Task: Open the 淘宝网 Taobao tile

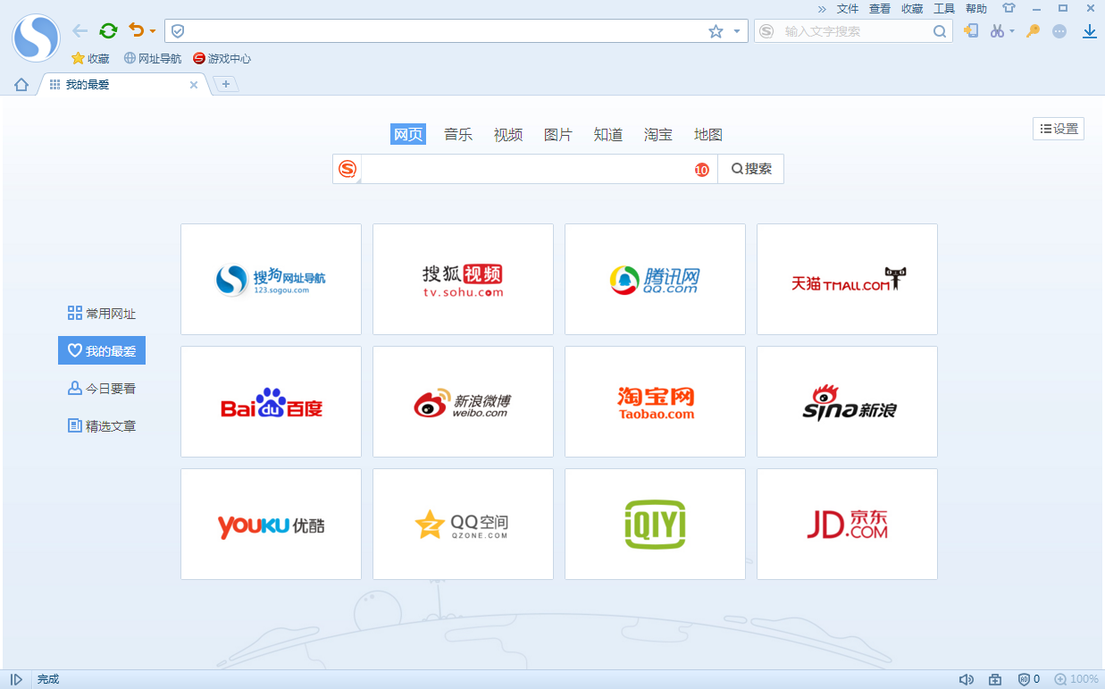Action: (x=655, y=401)
